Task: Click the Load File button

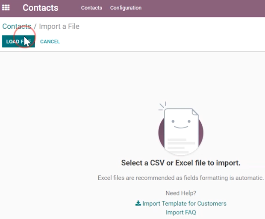Action: point(18,41)
